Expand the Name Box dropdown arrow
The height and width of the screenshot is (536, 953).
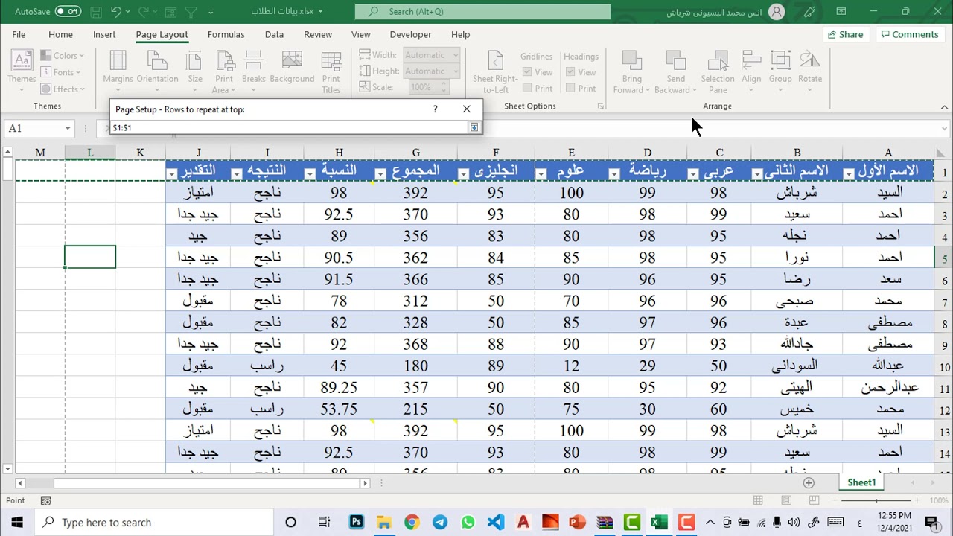pos(67,128)
